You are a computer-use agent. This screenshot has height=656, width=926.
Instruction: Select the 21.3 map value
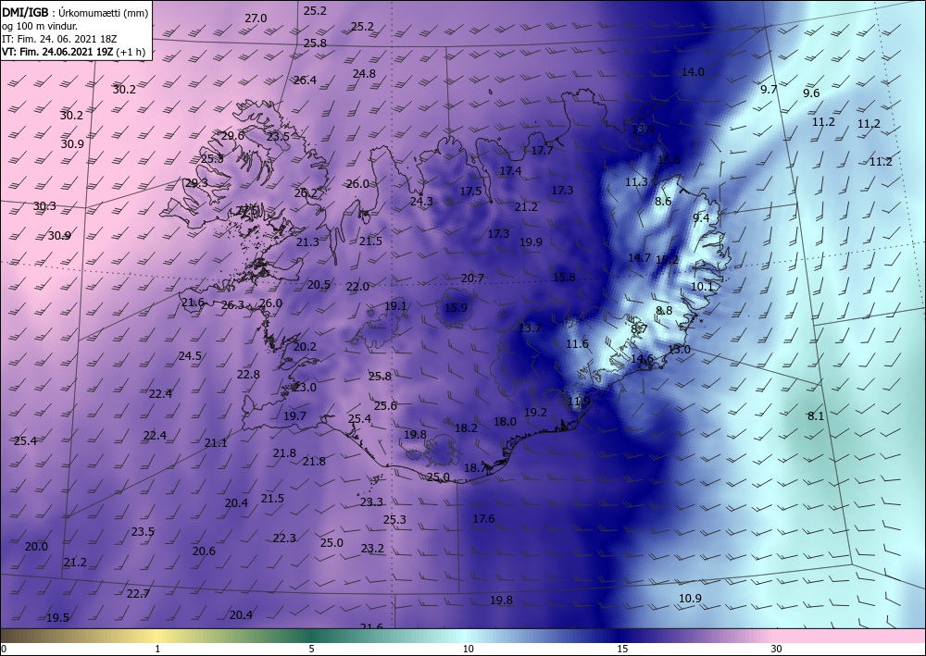point(307,241)
